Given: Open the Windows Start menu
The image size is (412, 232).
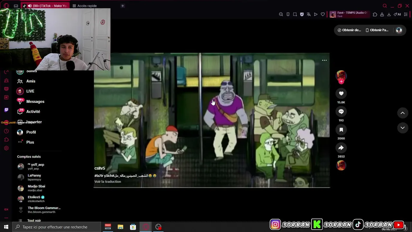Looking at the screenshot, I should 6,227.
